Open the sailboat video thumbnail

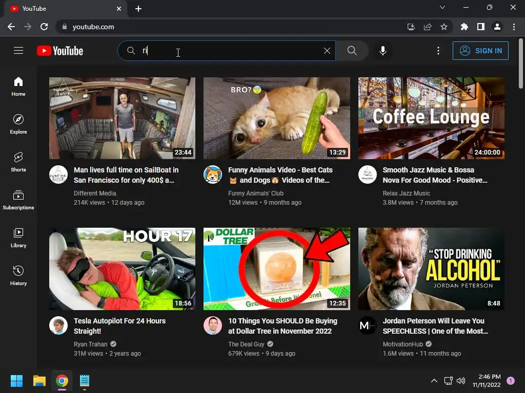122,118
